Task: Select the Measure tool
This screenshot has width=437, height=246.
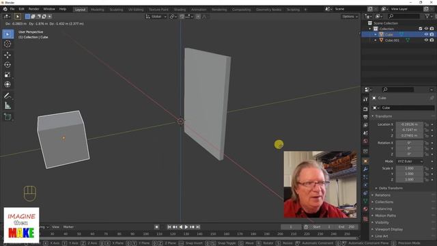Action: coord(8,105)
